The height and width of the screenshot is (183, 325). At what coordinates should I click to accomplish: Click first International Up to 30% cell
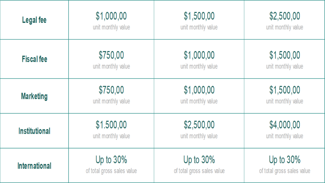tap(111, 160)
